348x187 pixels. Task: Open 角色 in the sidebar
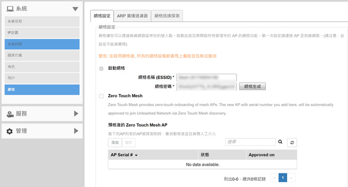42,67
